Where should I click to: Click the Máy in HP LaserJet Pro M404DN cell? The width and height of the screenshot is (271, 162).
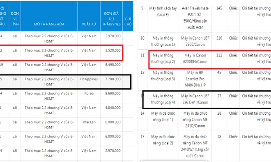click(195, 79)
